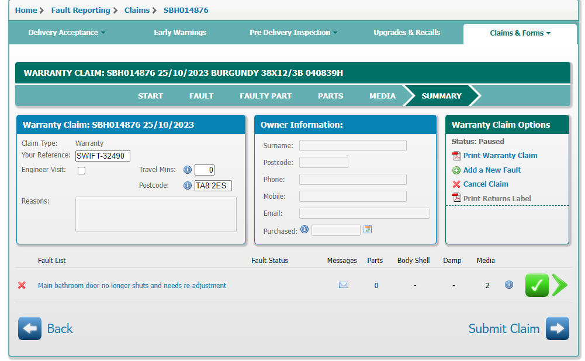
Task: Go to the FAULTY PART step
Action: click(265, 96)
